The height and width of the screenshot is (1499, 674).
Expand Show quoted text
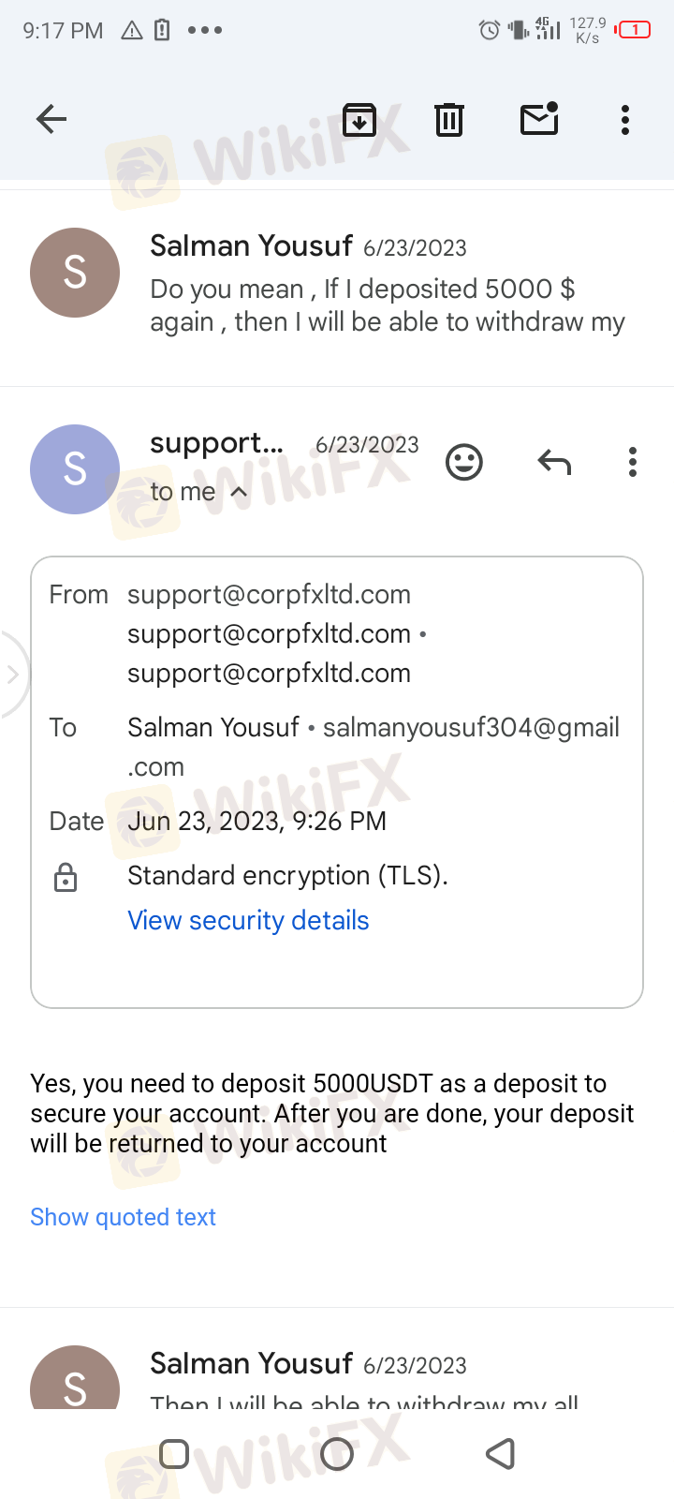tap(123, 1217)
